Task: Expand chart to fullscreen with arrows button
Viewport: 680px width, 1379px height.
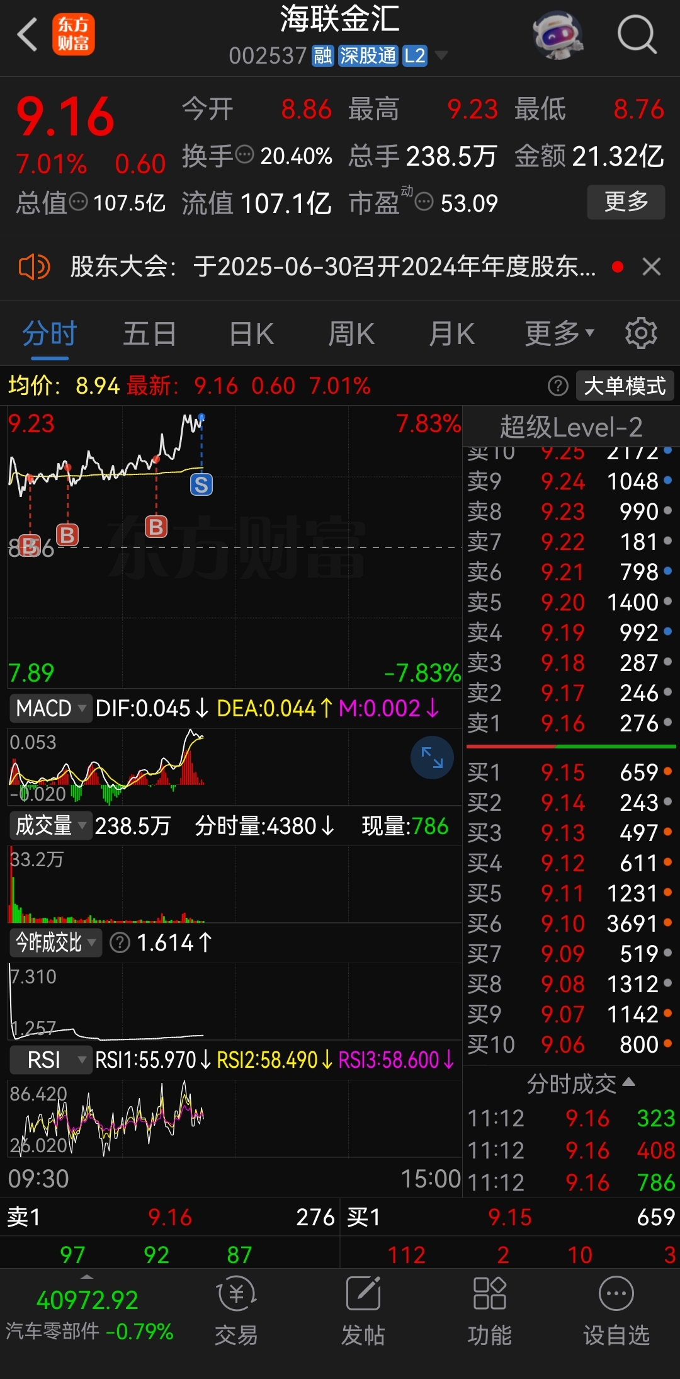Action: point(432,757)
